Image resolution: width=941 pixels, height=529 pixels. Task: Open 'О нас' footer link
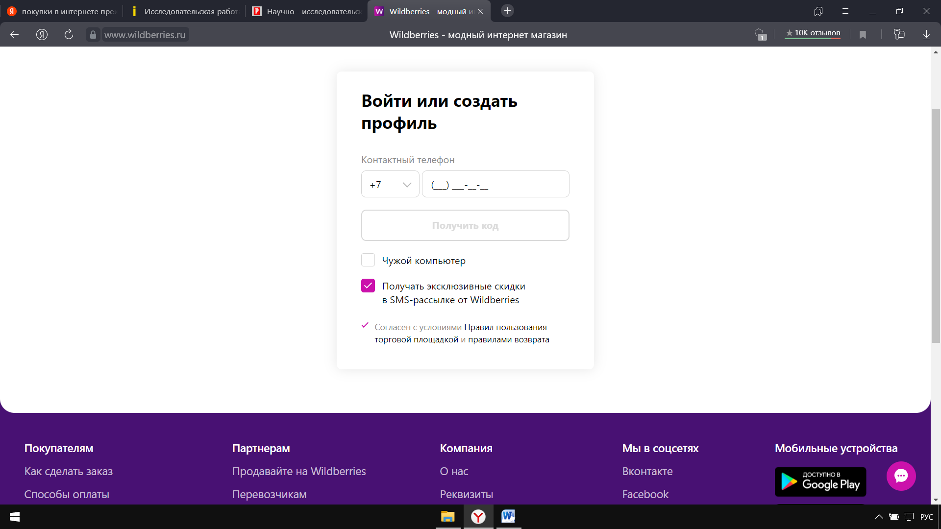(454, 471)
